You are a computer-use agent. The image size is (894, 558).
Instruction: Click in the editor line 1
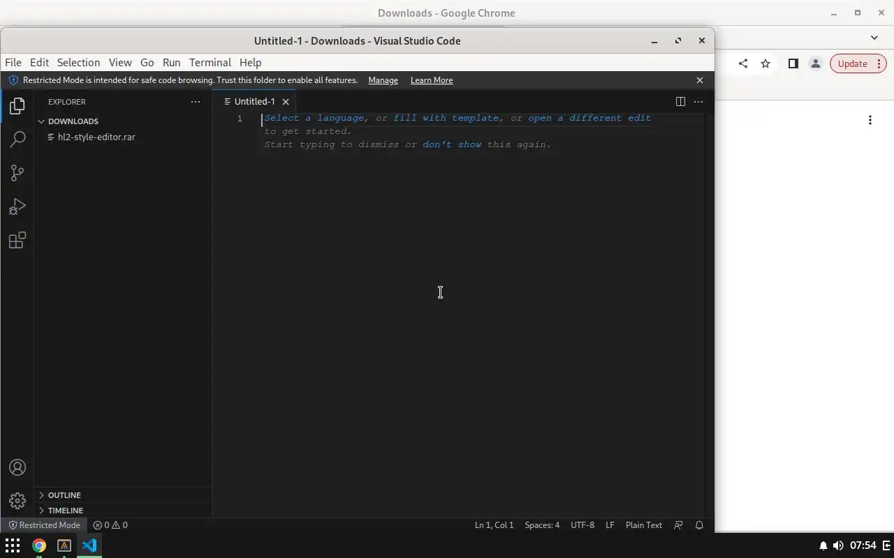tap(482, 118)
